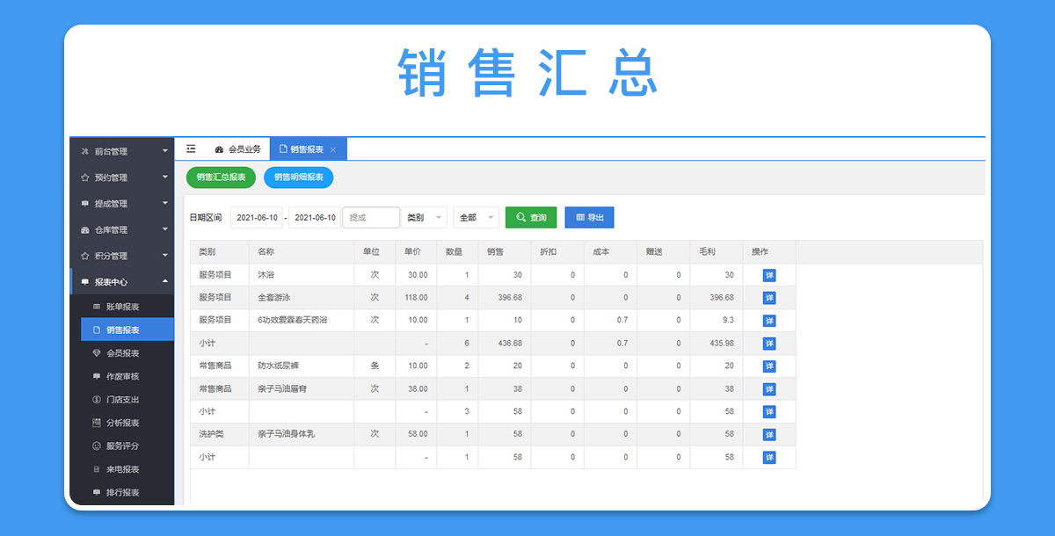The width and height of the screenshot is (1055, 536).
Task: Click the 仓库管理 sidebar icon
Action: [x=85, y=230]
